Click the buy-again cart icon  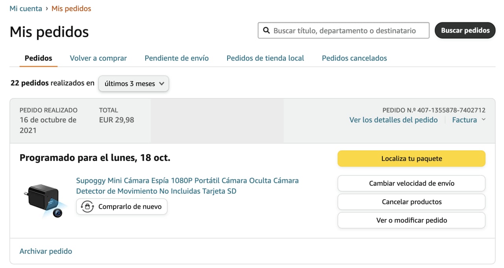coord(87,207)
